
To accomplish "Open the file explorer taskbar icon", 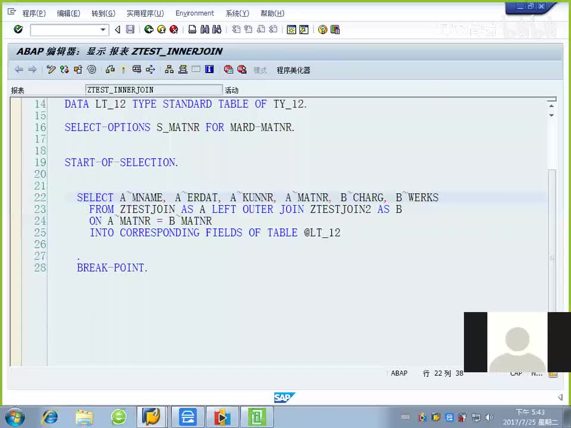I will pyautogui.click(x=84, y=417).
